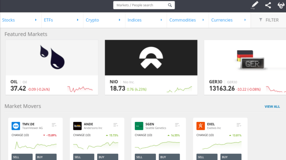Viewport: 286px width, 160px height.
Task: Click the search magnifier icon
Action: coord(170,5)
